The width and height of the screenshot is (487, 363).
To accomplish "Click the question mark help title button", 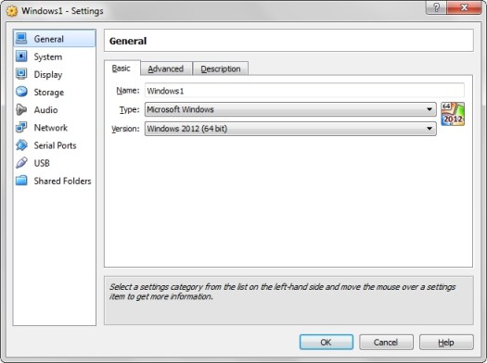I will (436, 7).
